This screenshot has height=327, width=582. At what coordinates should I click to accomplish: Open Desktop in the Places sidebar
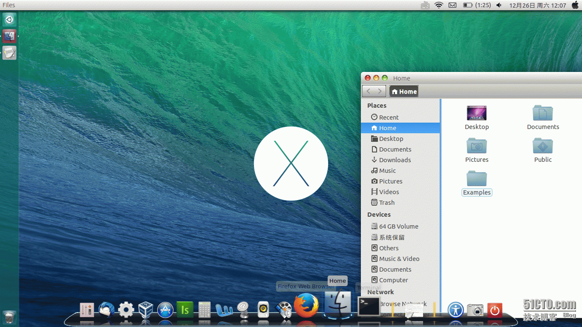(400, 138)
